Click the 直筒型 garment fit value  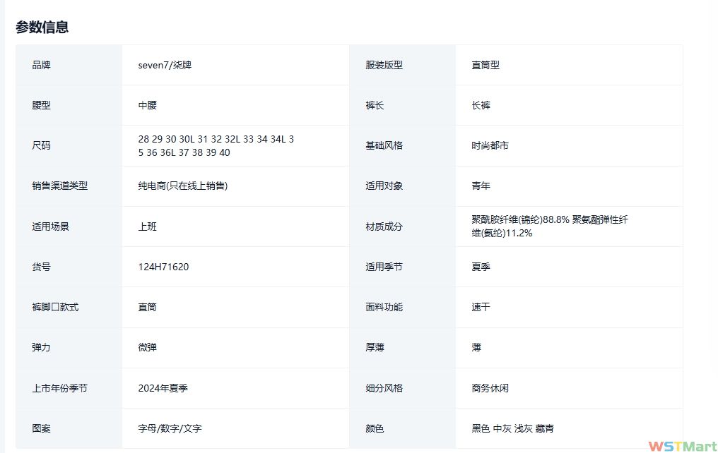pyautogui.click(x=485, y=65)
